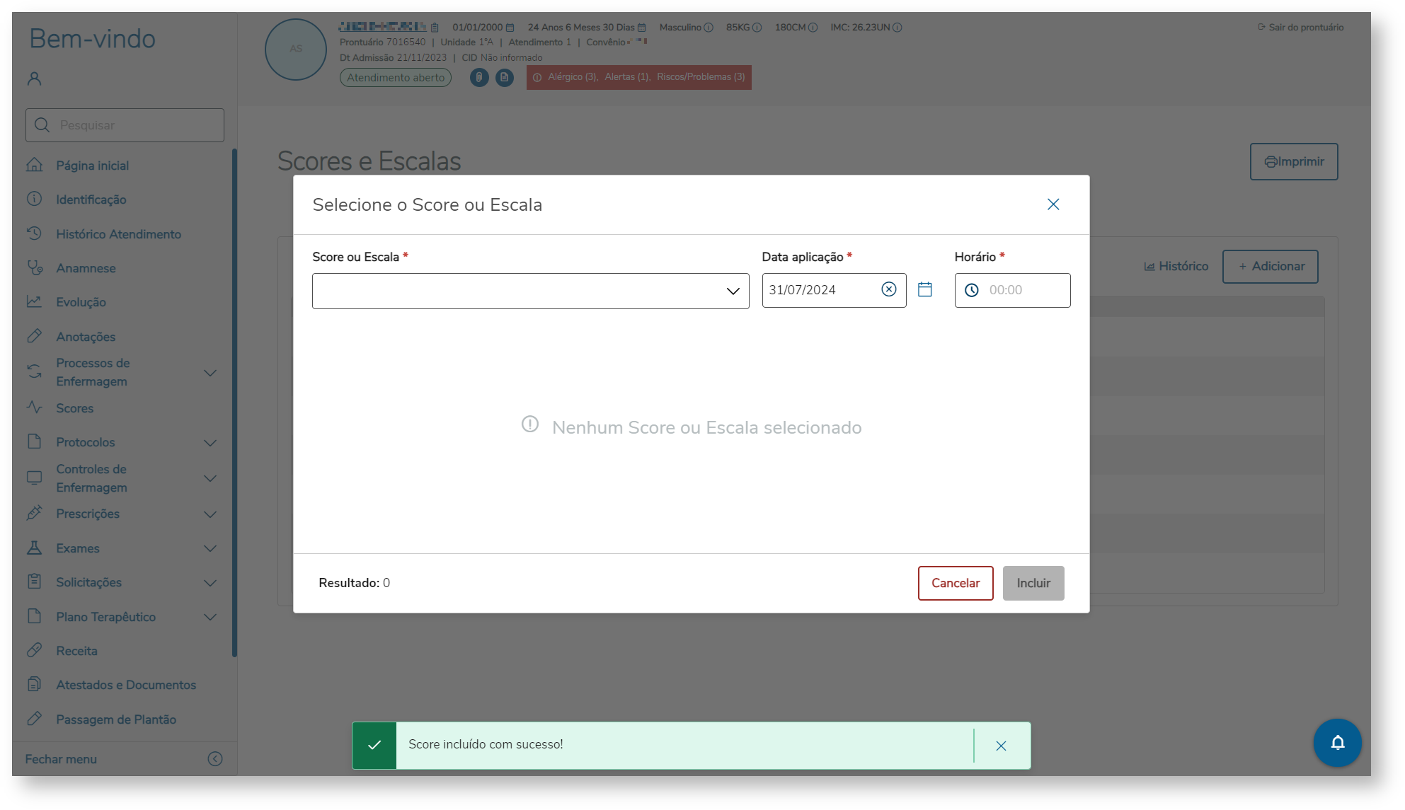
Task: Close the Selecione o Score dialog
Action: [1053, 204]
